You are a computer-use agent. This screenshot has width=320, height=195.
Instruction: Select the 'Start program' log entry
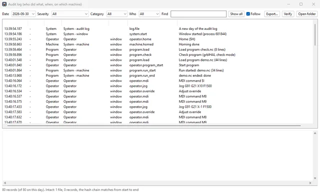tap(157, 65)
